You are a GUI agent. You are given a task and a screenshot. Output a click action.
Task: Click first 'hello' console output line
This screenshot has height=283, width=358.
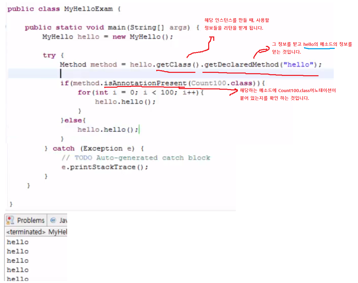tap(18, 242)
